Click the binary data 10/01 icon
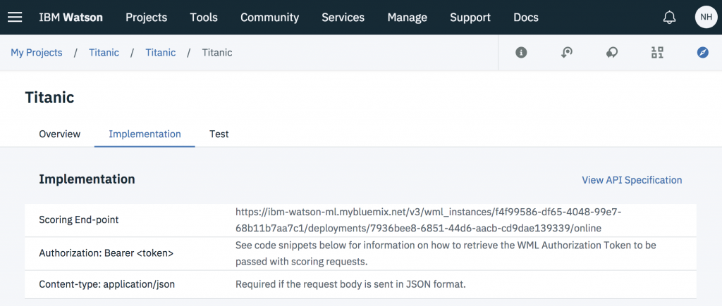The width and height of the screenshot is (722, 306). pos(657,53)
